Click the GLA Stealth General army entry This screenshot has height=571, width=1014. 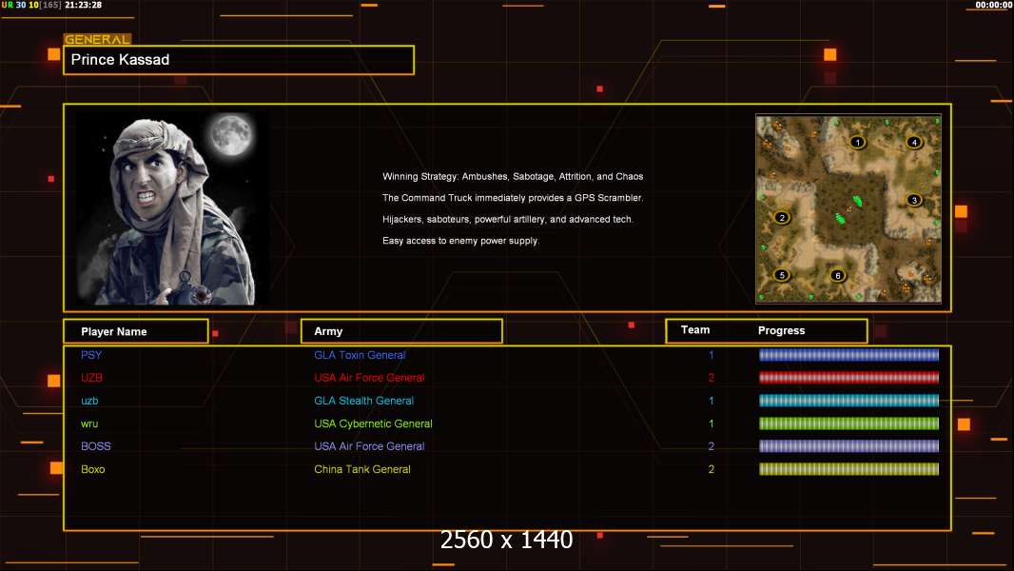pyautogui.click(x=363, y=401)
